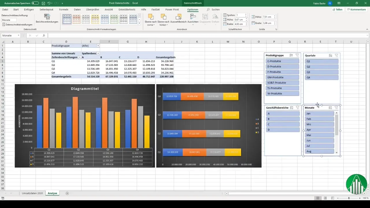Toggle Q3 in Quartale slicer

pyautogui.click(x=322, y=72)
